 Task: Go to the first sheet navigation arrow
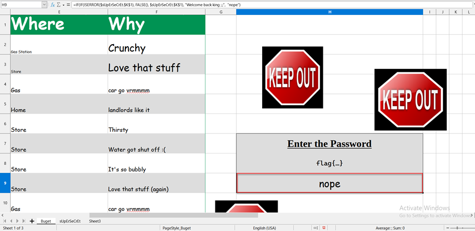tap(5, 221)
